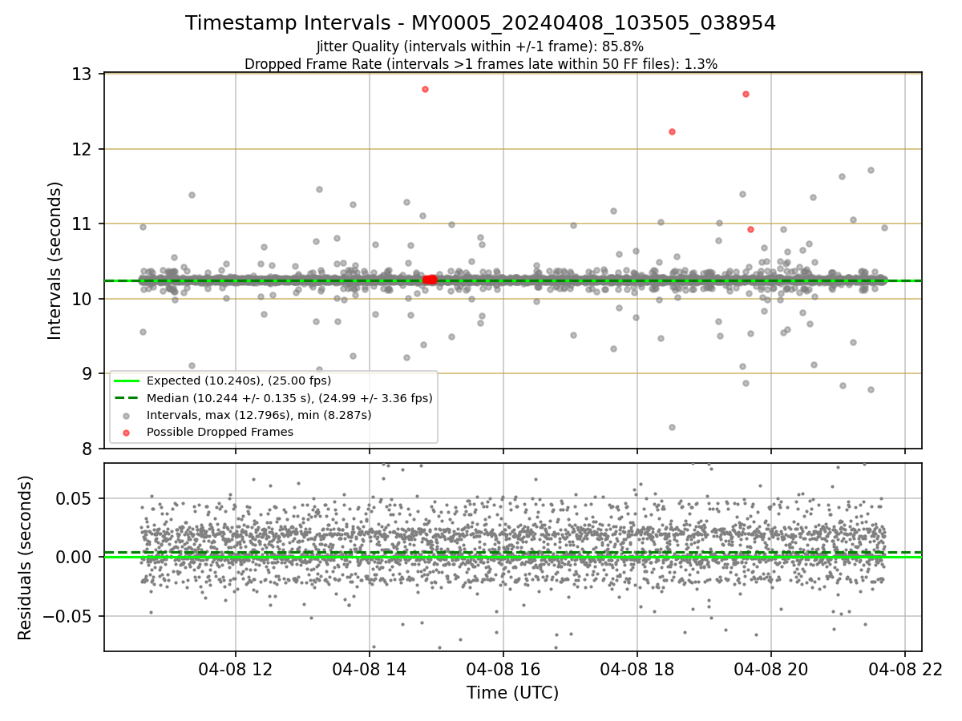This screenshot has height=721, width=962.
Task: Click the '04-08 22' x-axis tick label
Action: [x=904, y=671]
